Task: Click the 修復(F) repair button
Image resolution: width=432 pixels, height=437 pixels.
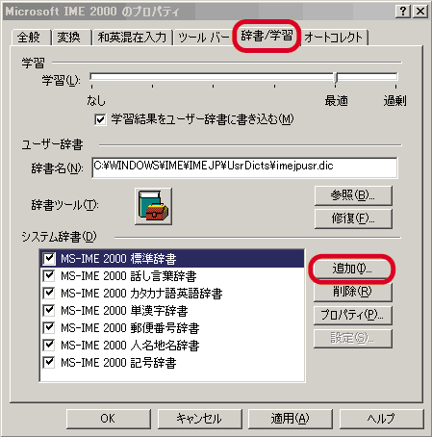Action: point(353,218)
